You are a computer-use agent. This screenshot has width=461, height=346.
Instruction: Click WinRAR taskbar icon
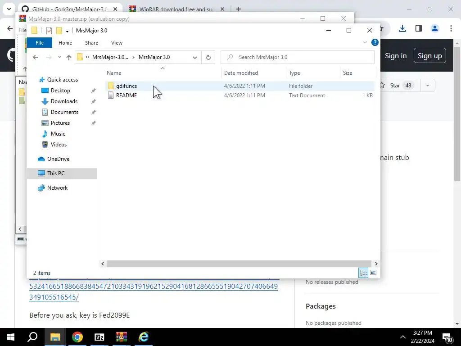pyautogui.click(x=122, y=337)
